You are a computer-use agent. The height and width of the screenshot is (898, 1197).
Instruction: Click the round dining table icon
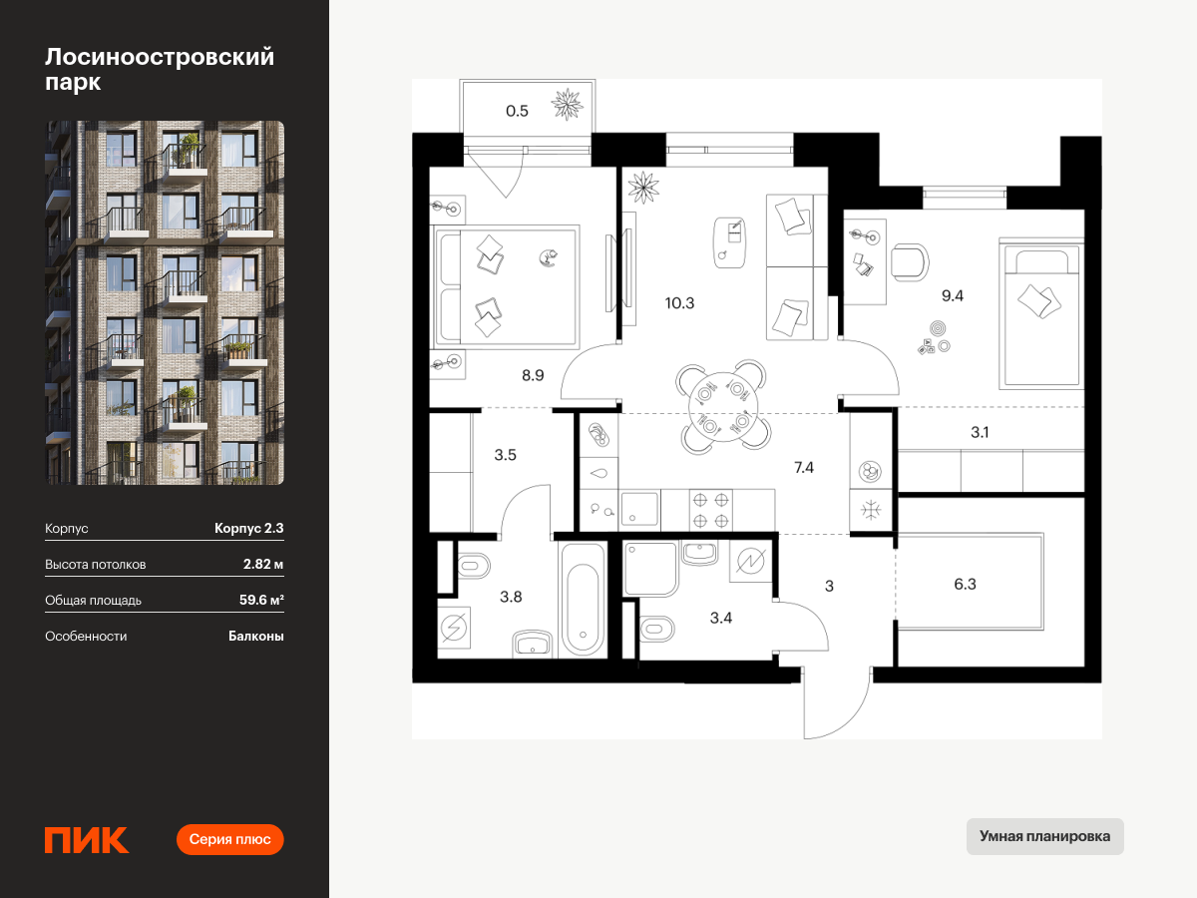722,407
